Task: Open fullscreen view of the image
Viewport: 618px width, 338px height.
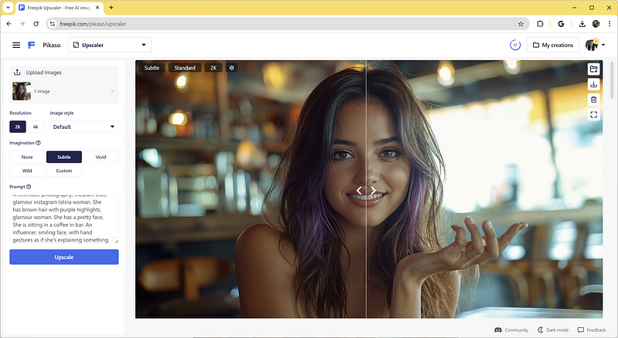Action: 593,115
